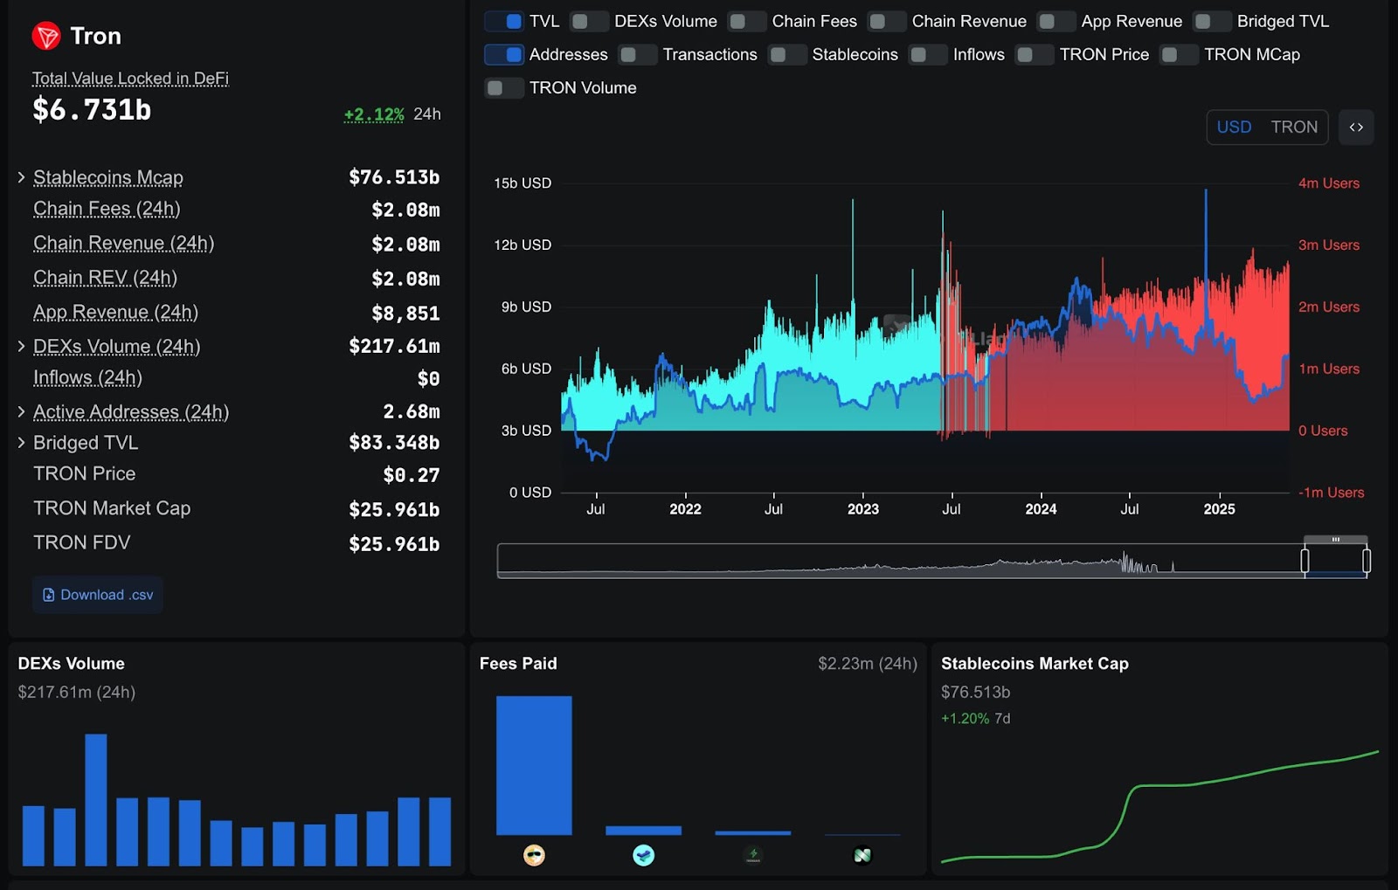Expand the Bridged TVL row chevron

click(x=21, y=443)
